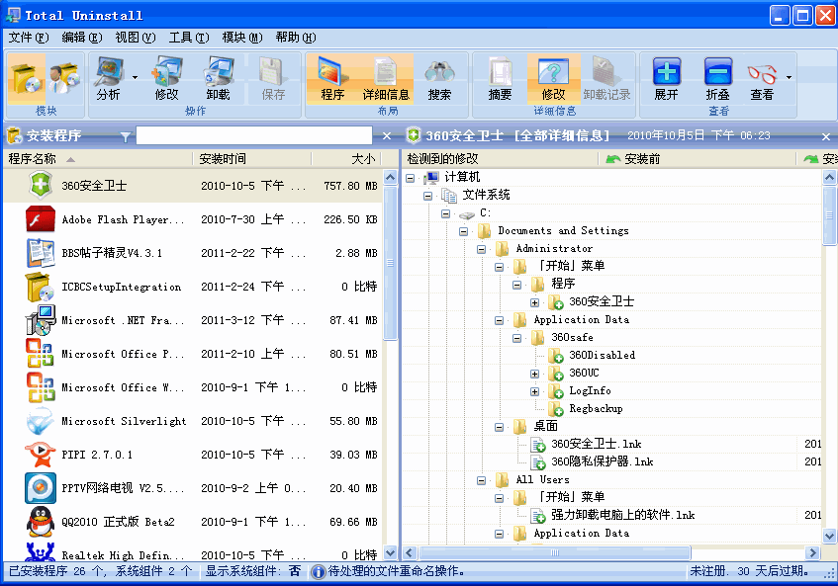Expand the LogInfo folder node
The width and height of the screenshot is (838, 586).
click(x=534, y=391)
